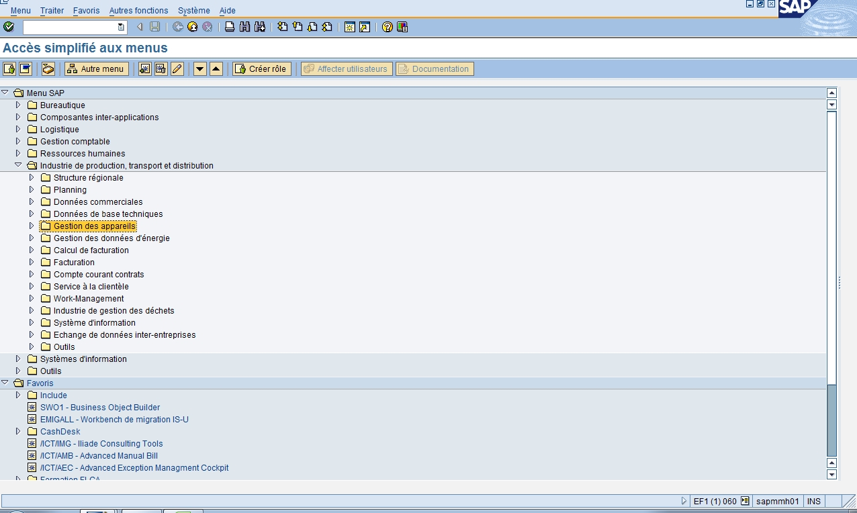Screen dimensions: 857x513
Task: Open the SAP Business Workplace icon
Action: coord(48,68)
